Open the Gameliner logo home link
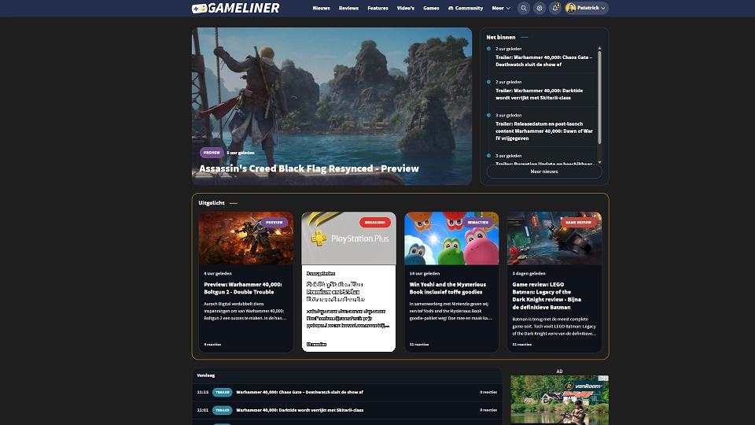 pyautogui.click(x=235, y=8)
